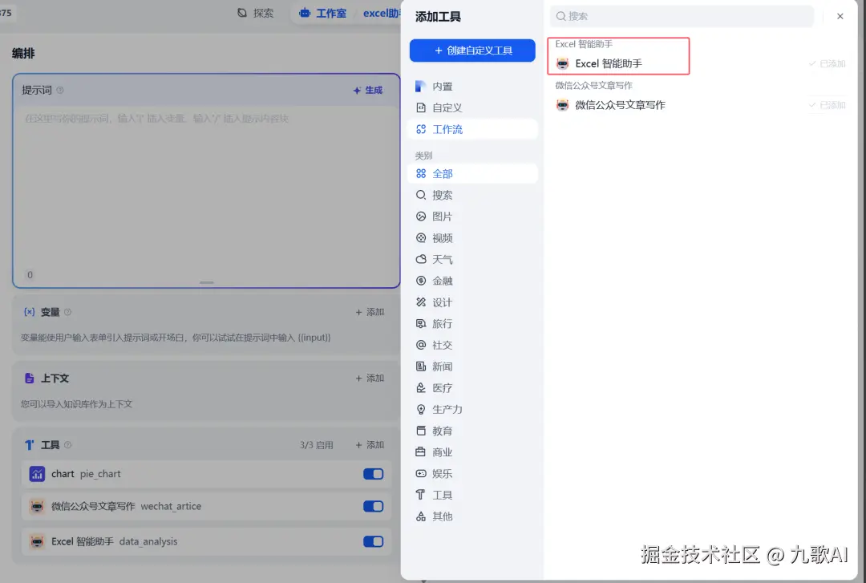The image size is (866, 583).
Task: Select the 自定义 custom tools tab
Action: pyautogui.click(x=472, y=107)
